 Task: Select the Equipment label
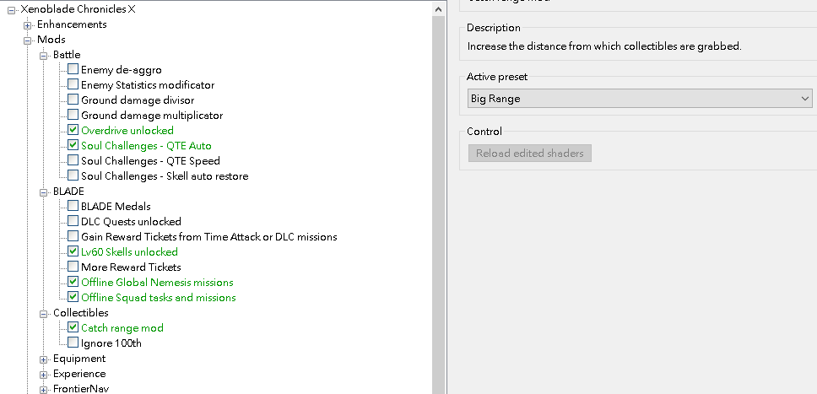coord(79,359)
